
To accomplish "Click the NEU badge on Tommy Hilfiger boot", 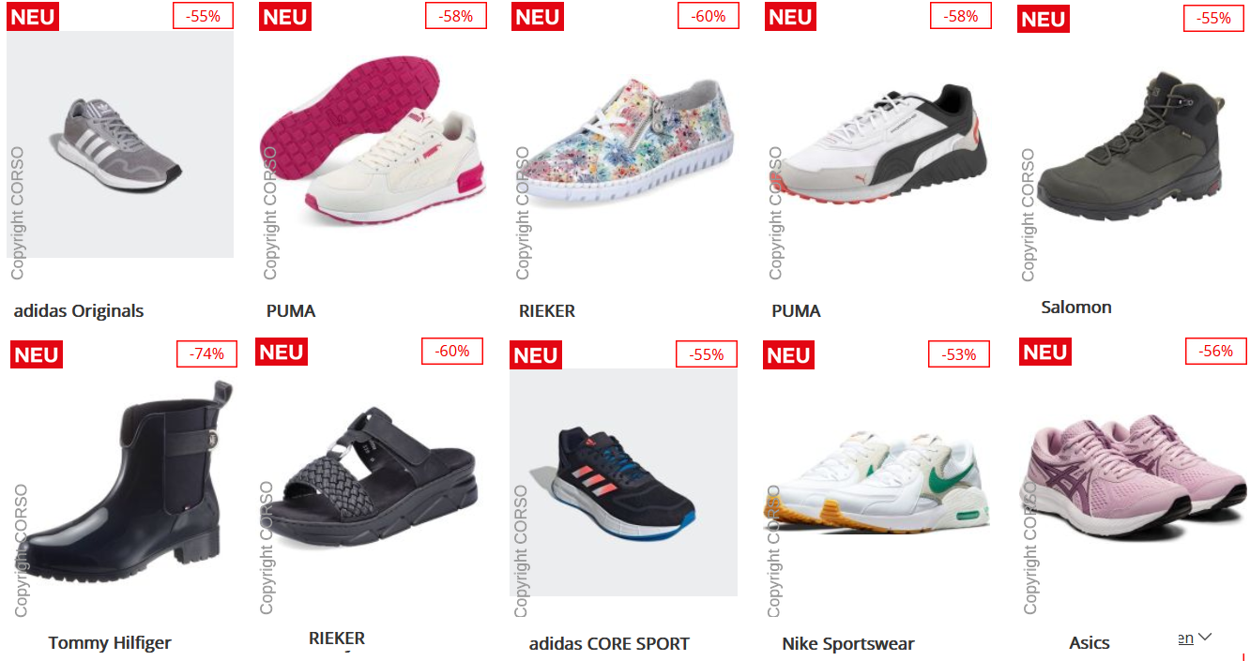I will coord(37,355).
